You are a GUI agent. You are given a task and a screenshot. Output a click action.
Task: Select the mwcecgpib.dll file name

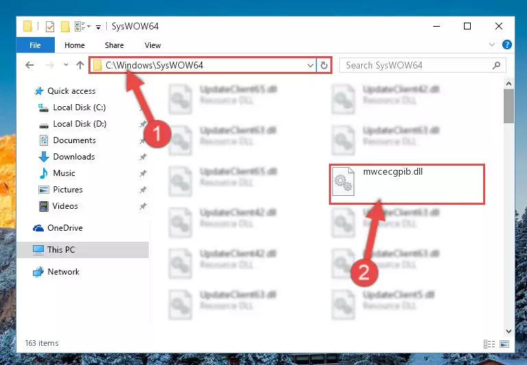(x=393, y=172)
